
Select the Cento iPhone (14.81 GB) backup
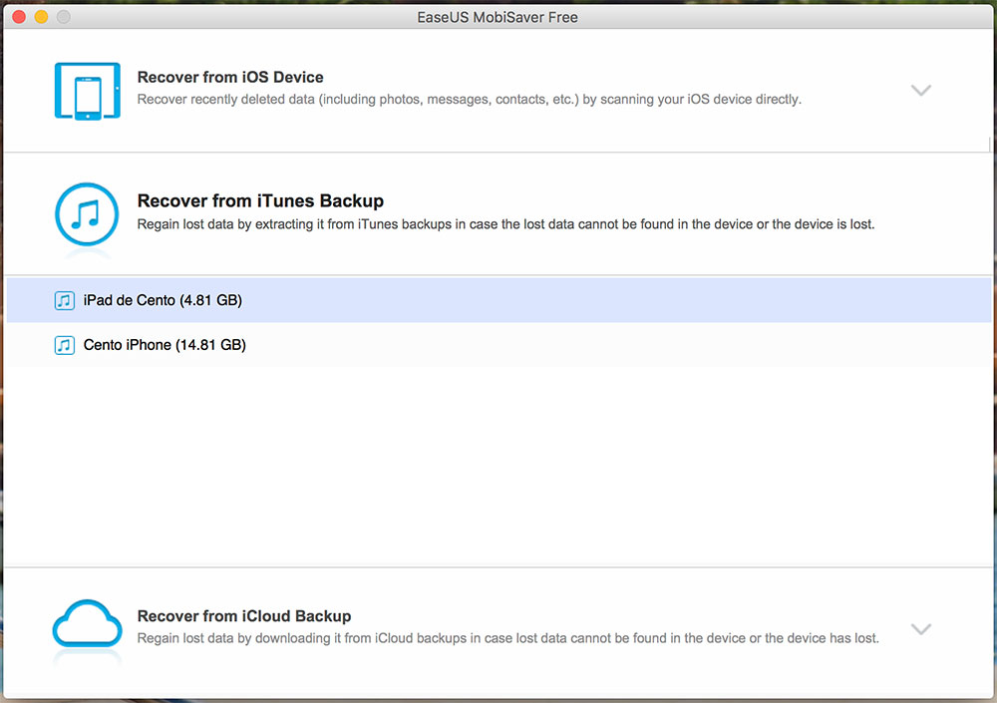click(x=498, y=345)
